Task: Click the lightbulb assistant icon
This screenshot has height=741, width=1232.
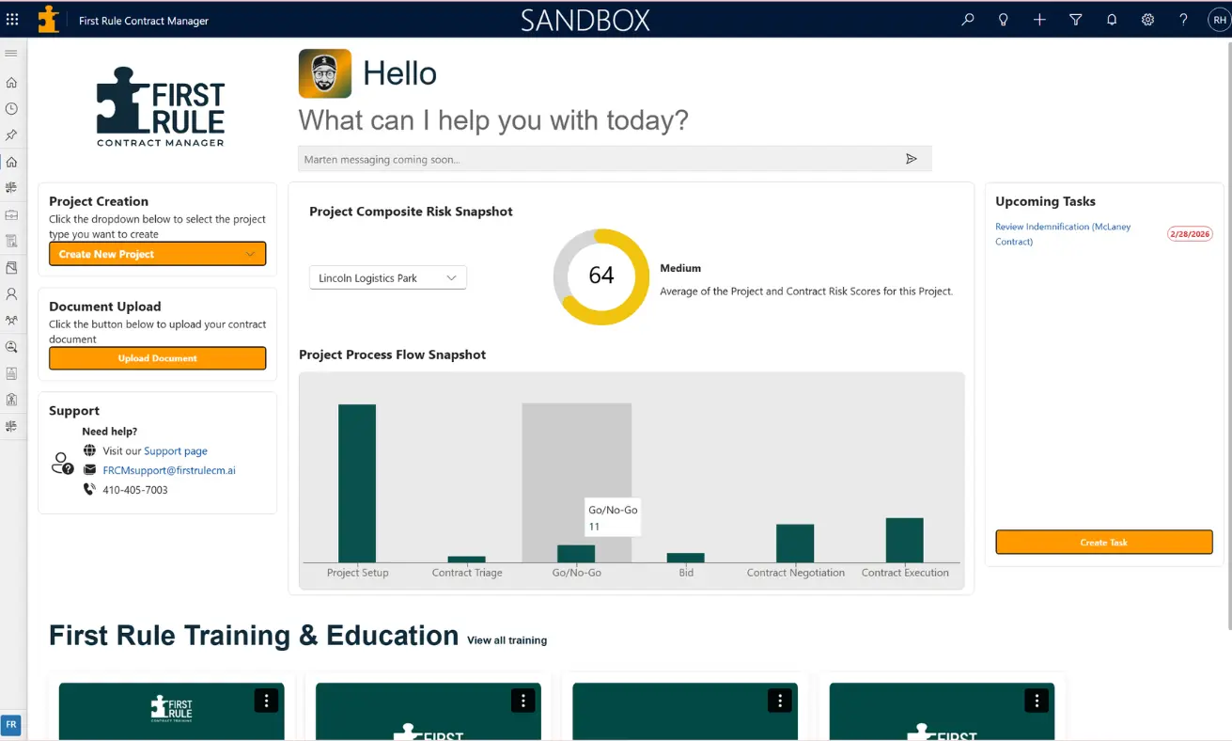Action: pos(1004,20)
